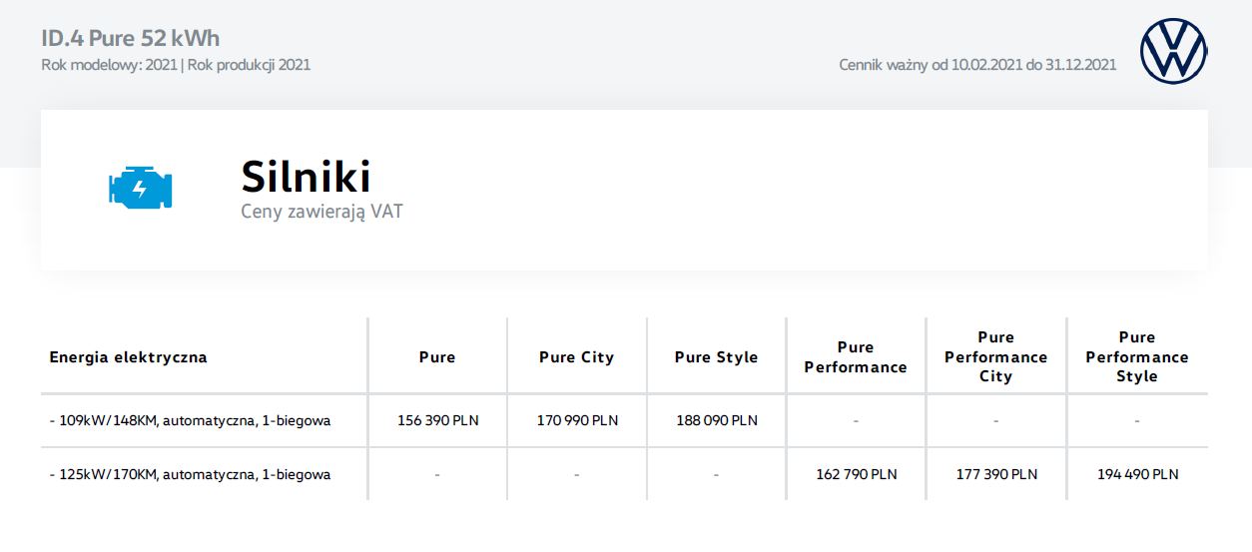
Task: Click the 162 790 PLN price
Action: (x=856, y=474)
